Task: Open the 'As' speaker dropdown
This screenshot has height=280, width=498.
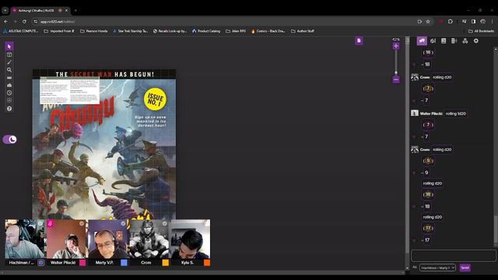Action: tap(437, 268)
